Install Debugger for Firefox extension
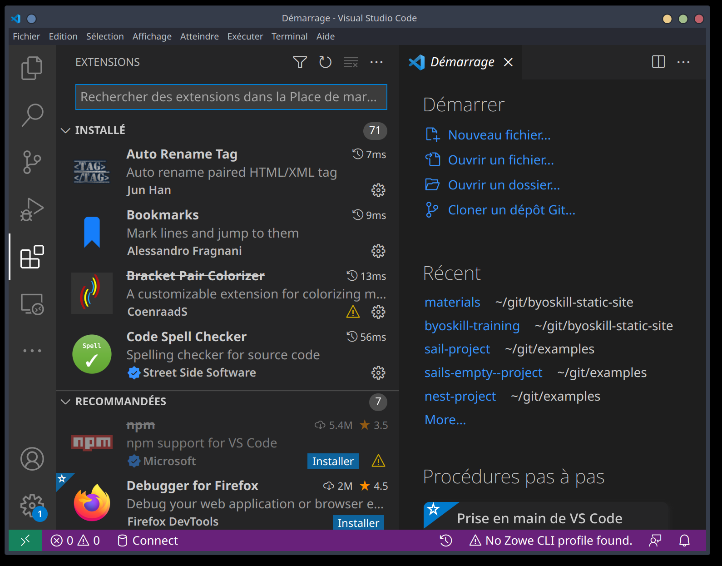This screenshot has height=566, width=722. tap(358, 522)
